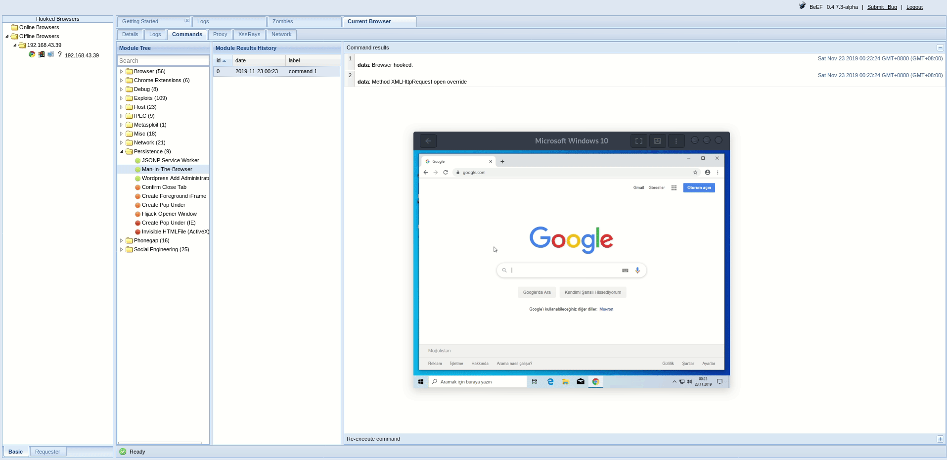Click the Google'da Ara button
The image size is (947, 460).
point(537,292)
